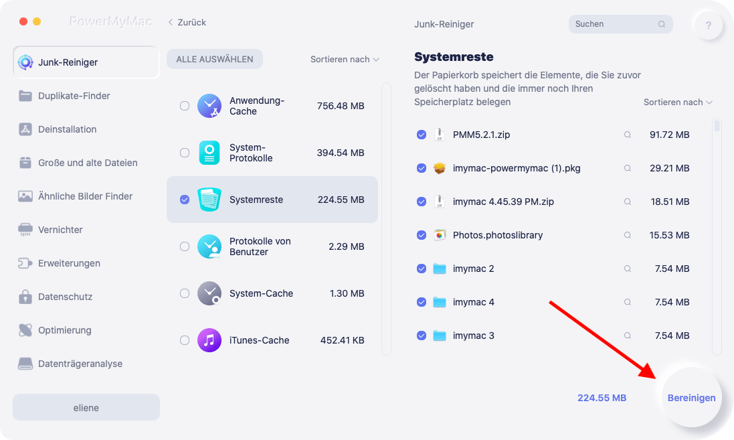Click the magnifier beside imymac 4.45.39 PM.zip
The image size is (734, 440).
627,202
